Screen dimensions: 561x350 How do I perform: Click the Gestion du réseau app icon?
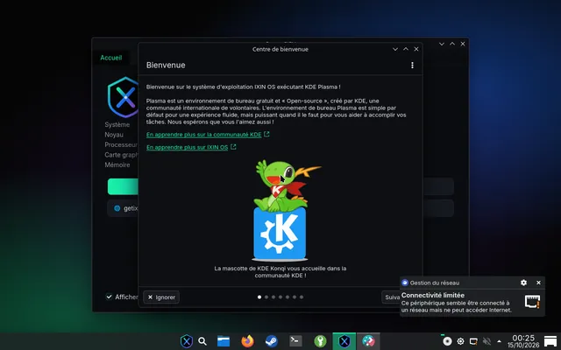pyautogui.click(x=405, y=283)
